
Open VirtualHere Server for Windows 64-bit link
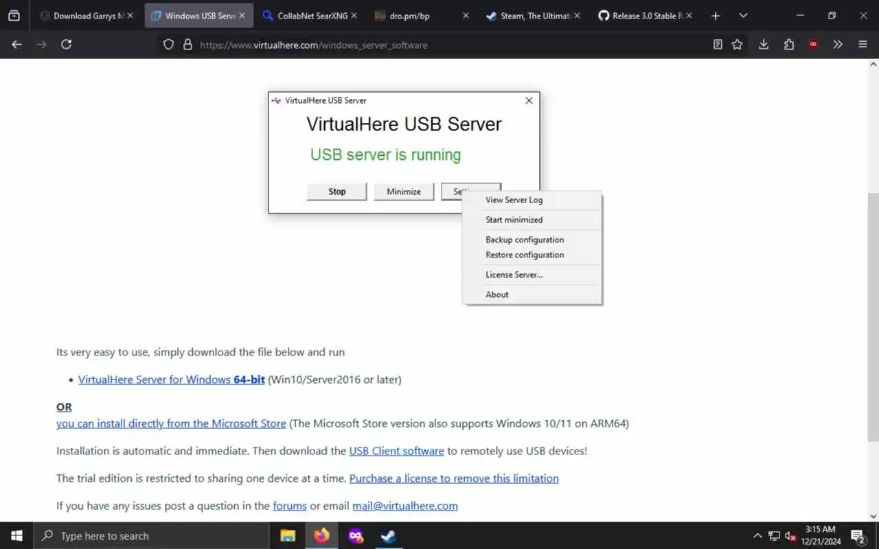point(172,379)
